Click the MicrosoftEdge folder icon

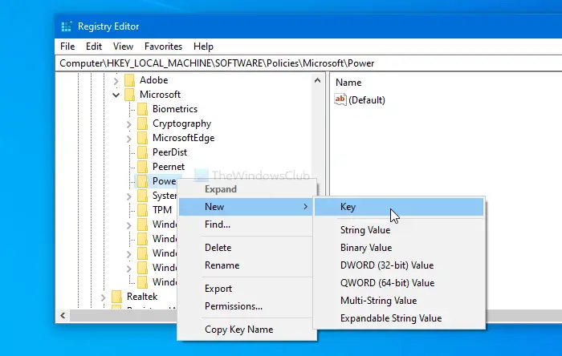click(x=142, y=138)
